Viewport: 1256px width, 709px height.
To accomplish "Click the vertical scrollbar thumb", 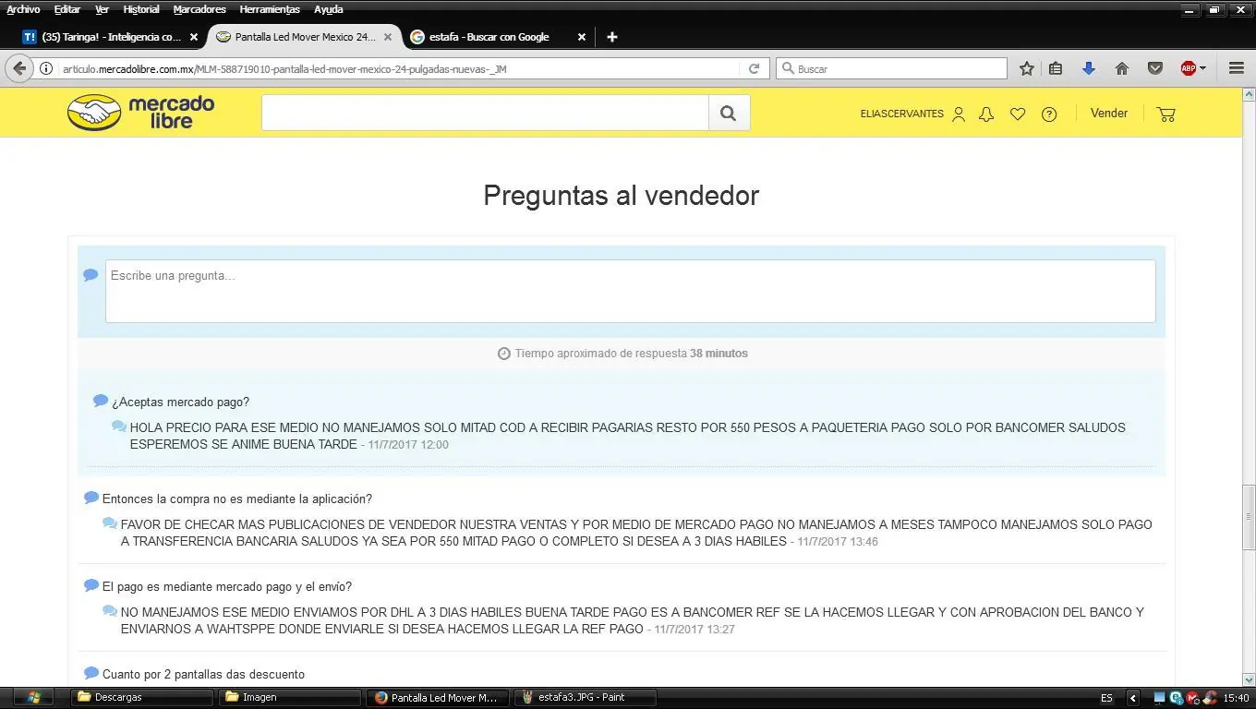I will click(x=1249, y=517).
